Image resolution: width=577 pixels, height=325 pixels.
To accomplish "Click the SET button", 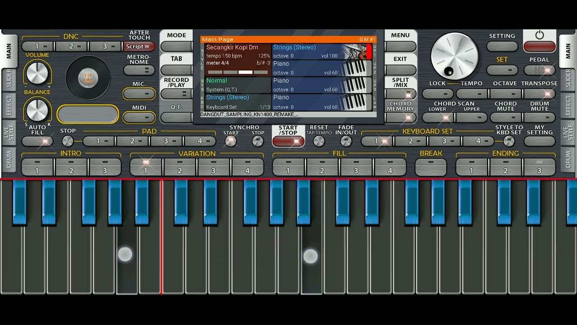I will (502, 70).
